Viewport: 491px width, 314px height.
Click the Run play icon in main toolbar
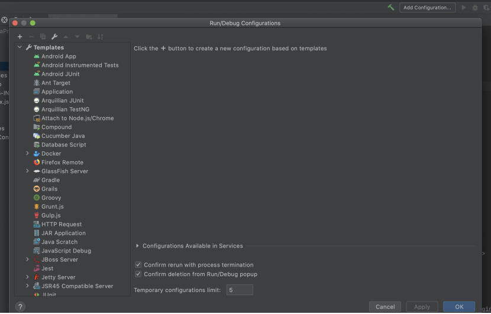(464, 8)
